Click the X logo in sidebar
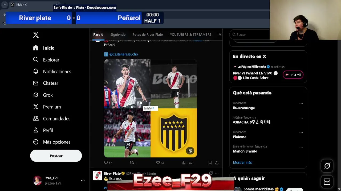The height and width of the screenshot is (191, 341). pos(36,35)
